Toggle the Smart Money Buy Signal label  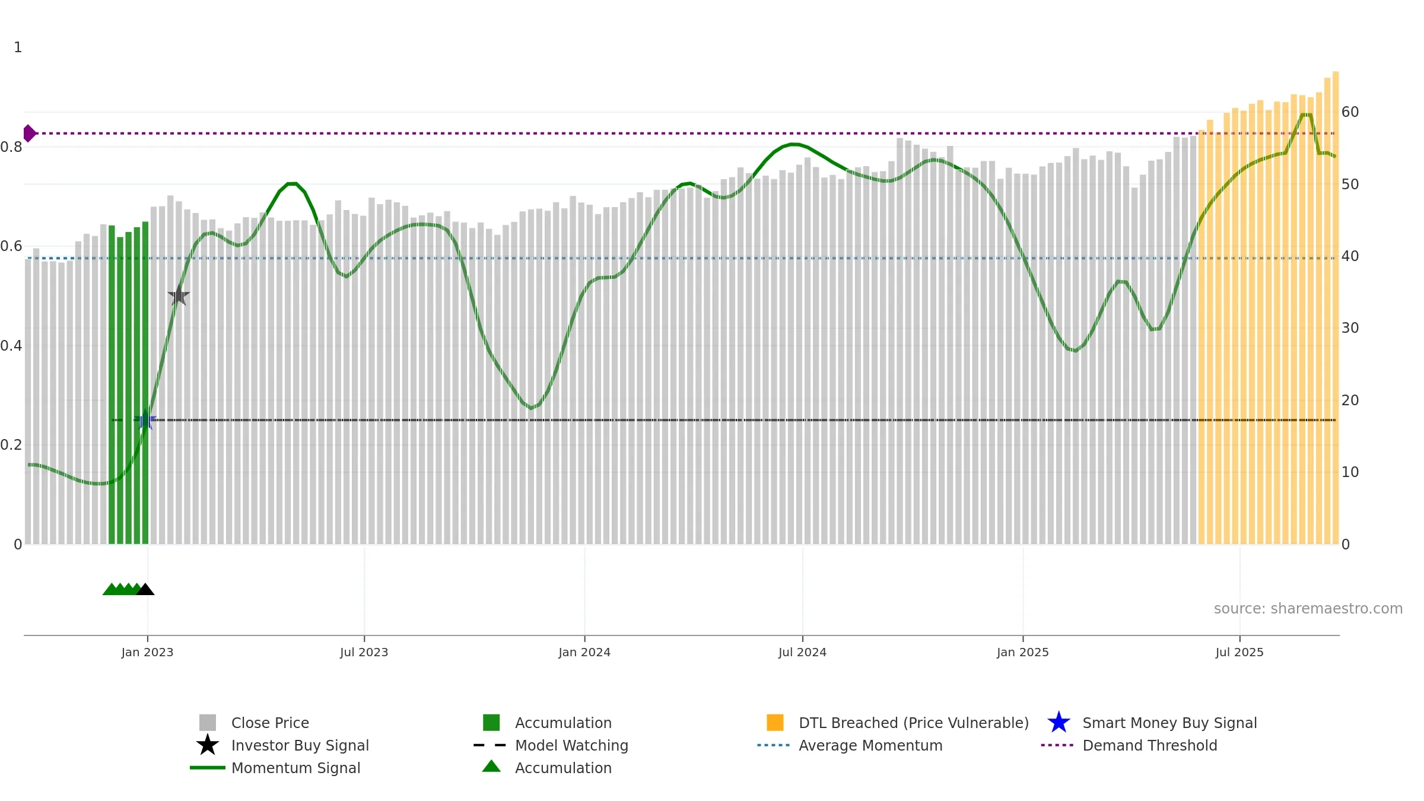pyautogui.click(x=1169, y=723)
